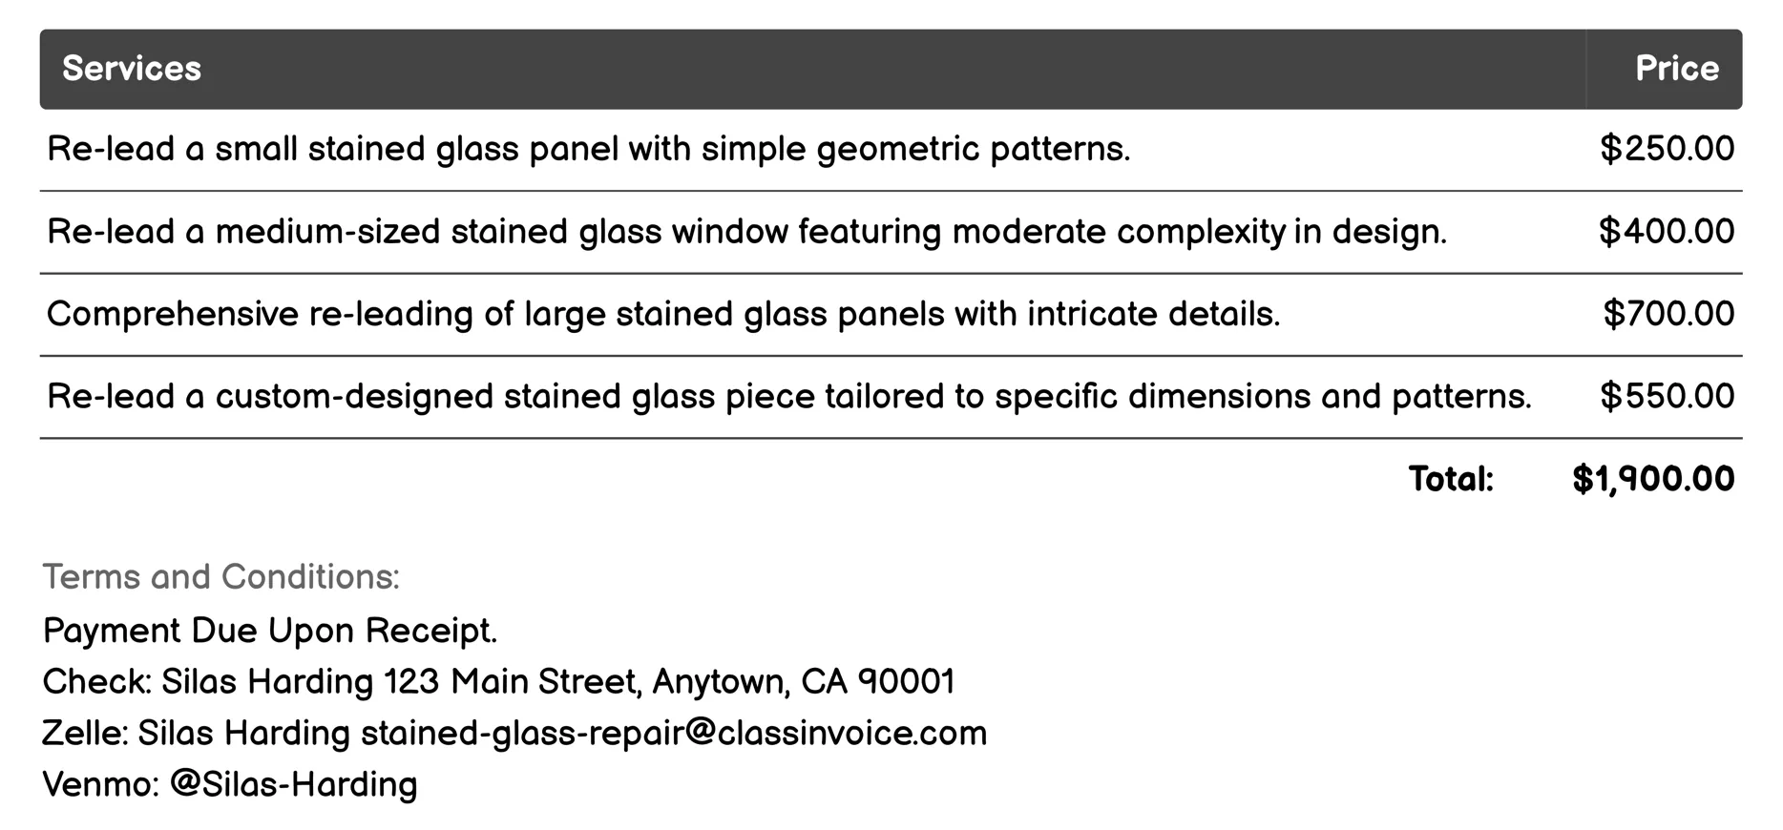
Task: Select the custom-designed stained glass piece description
Action: point(788,397)
